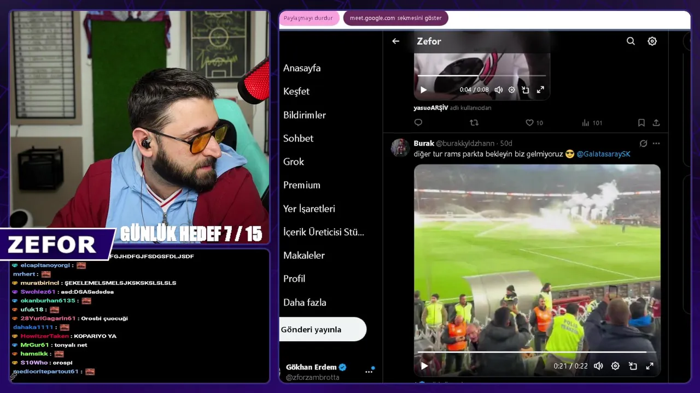Expand Daha fazla in the sidebar
Screen dimensions: 700x393
click(305, 302)
